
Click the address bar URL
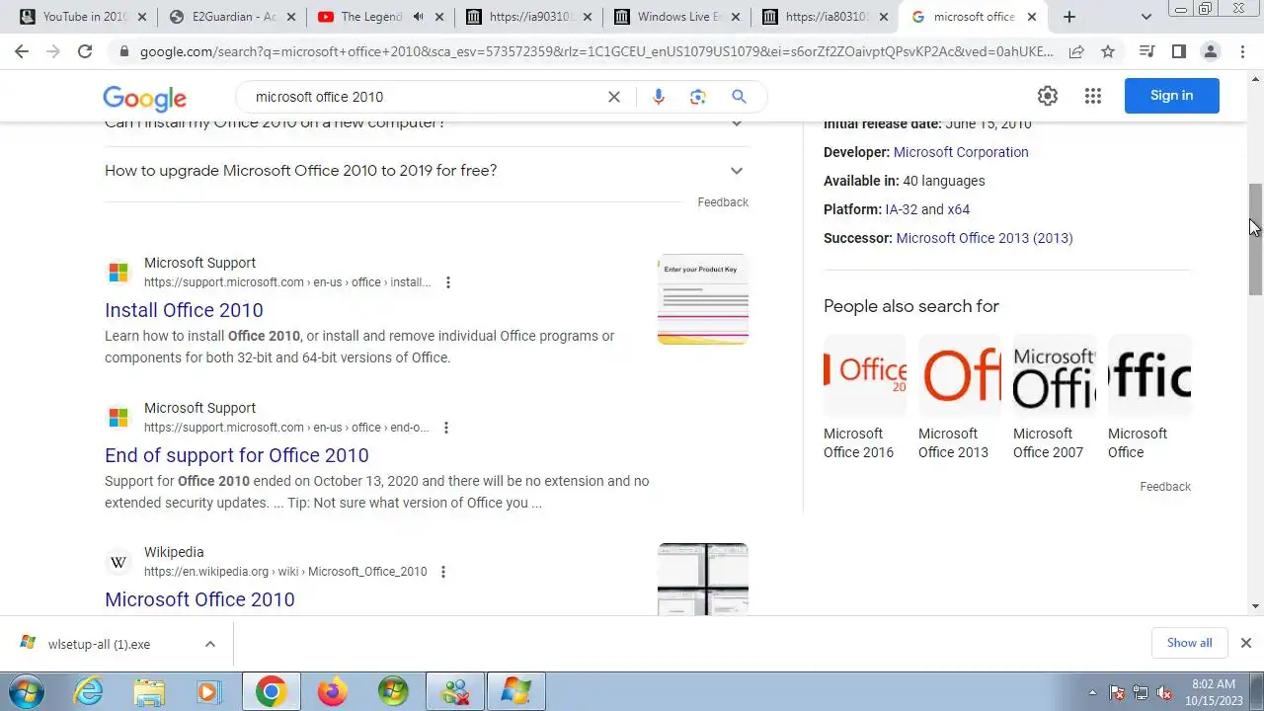click(x=596, y=51)
